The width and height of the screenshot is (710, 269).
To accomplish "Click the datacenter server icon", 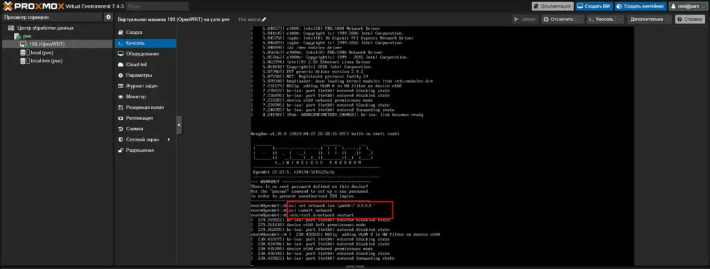I will click(x=12, y=28).
